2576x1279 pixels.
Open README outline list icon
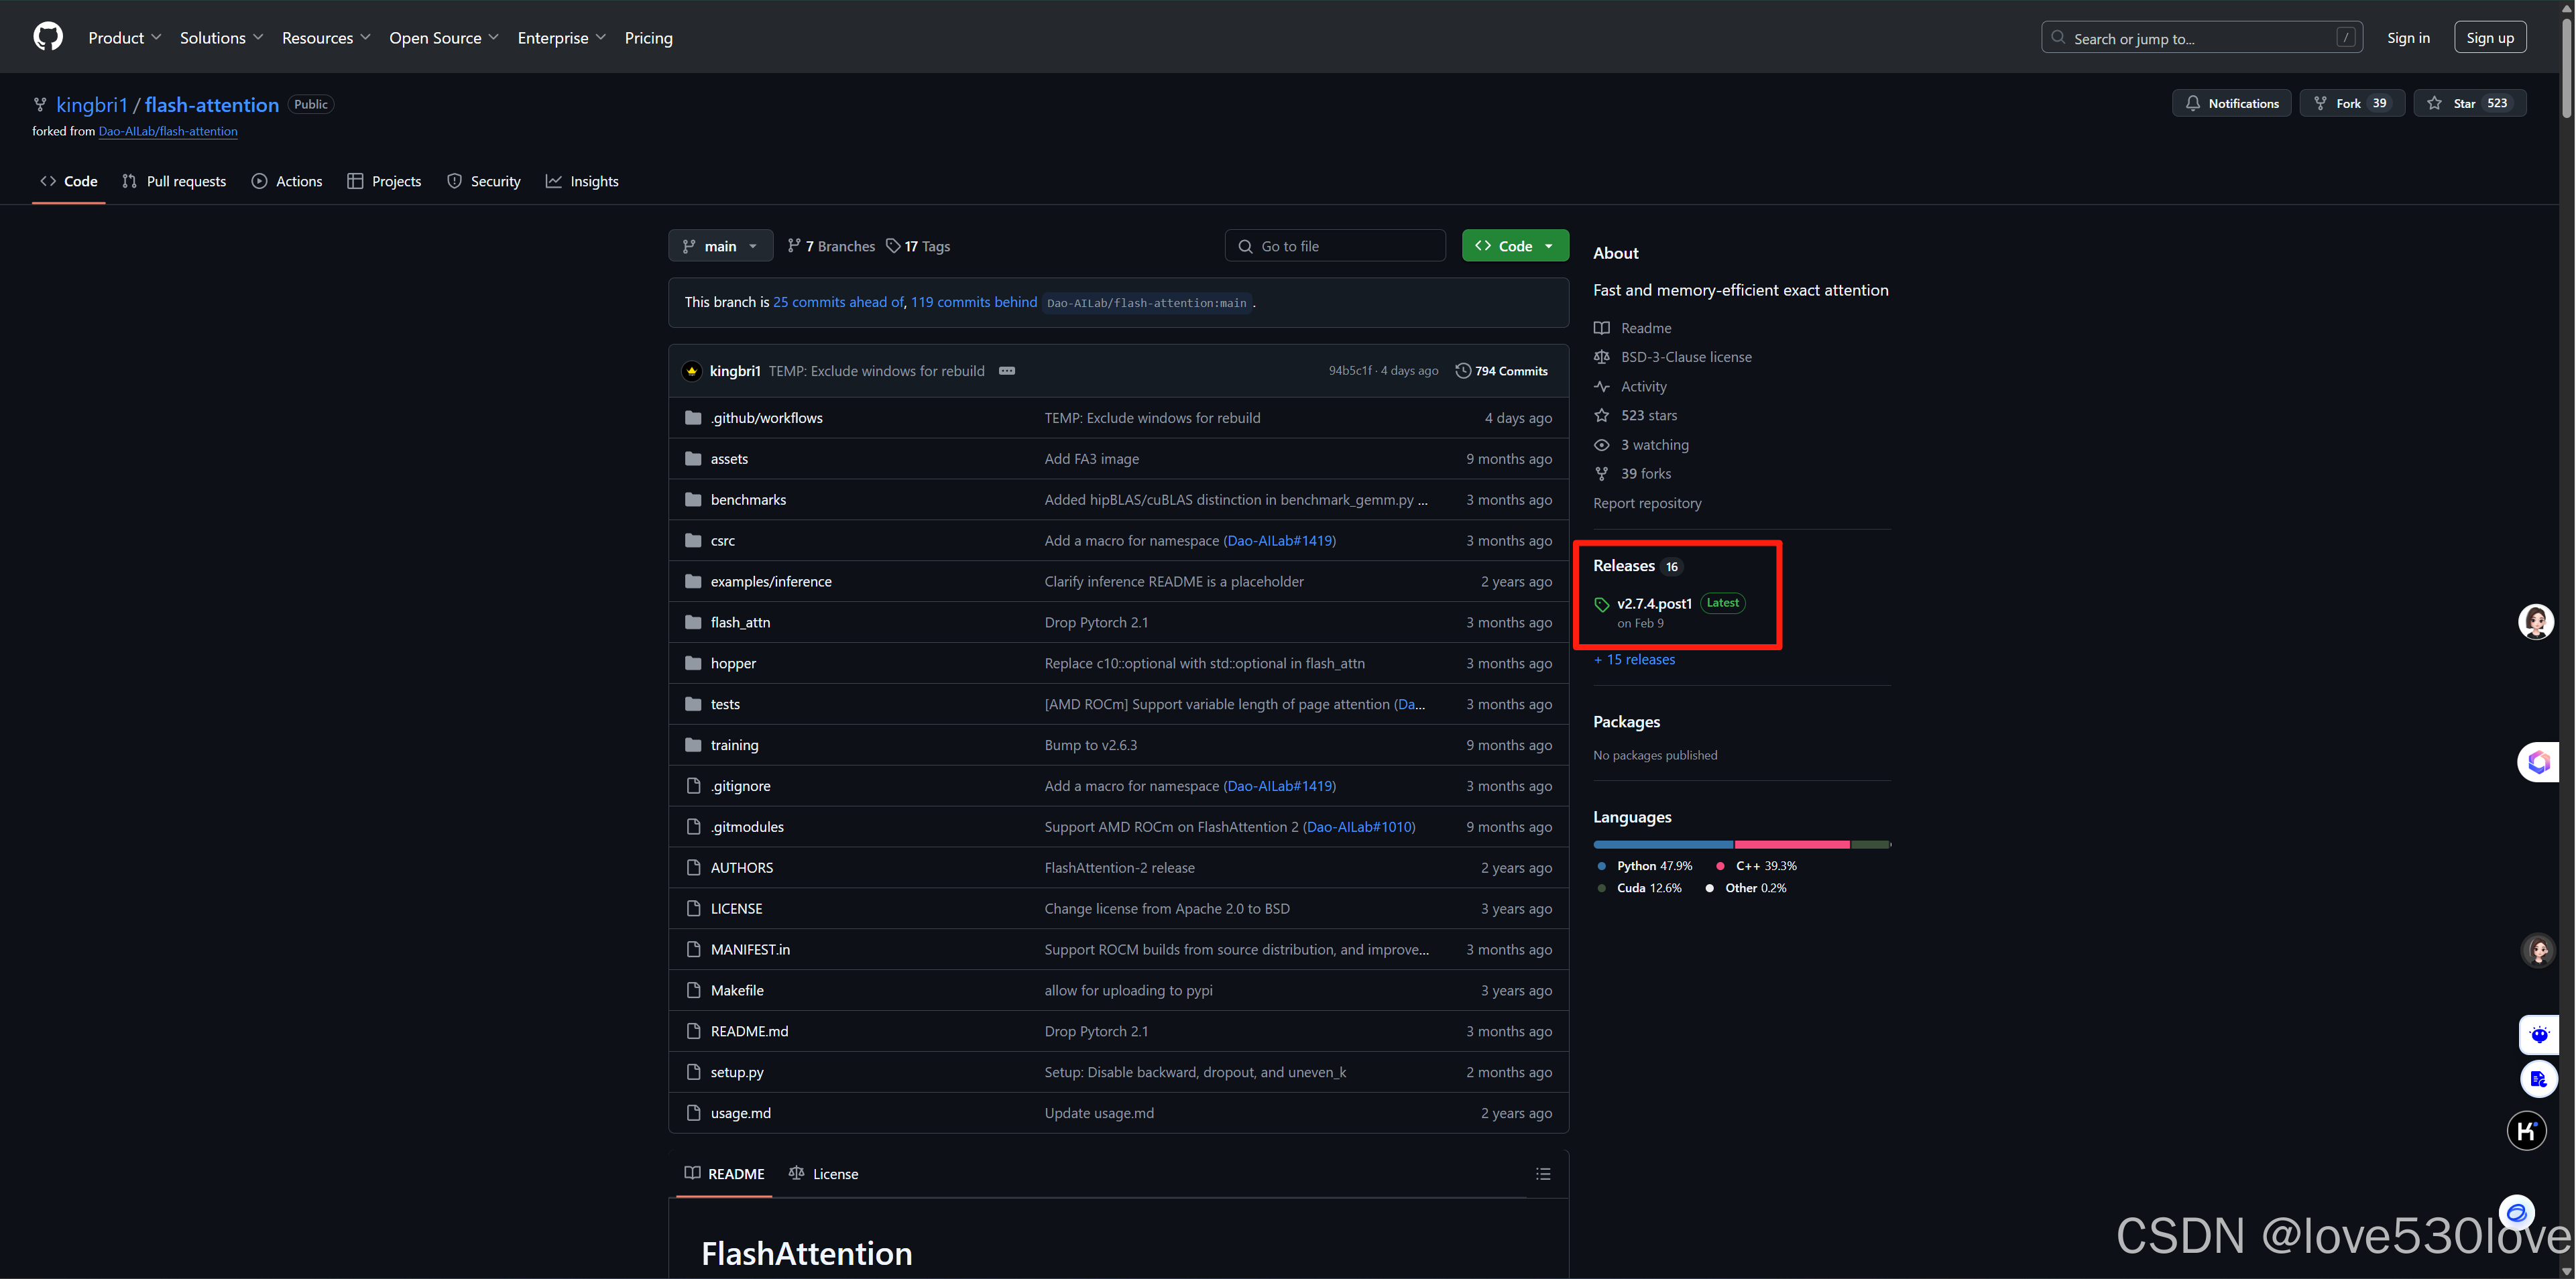[x=1543, y=1174]
